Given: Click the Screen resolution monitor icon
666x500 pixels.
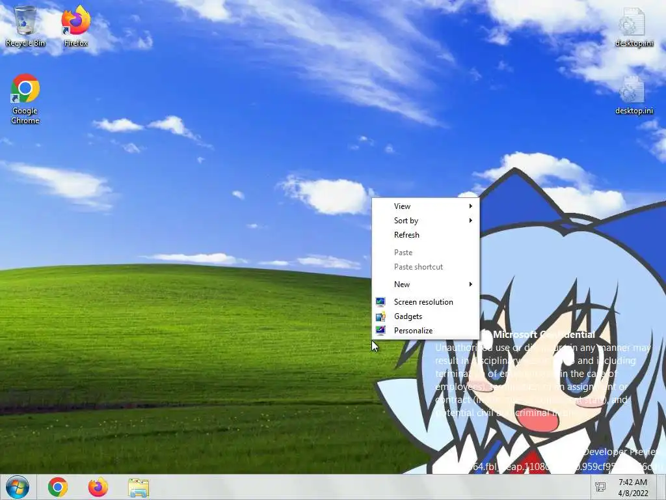Looking at the screenshot, I should (x=380, y=302).
